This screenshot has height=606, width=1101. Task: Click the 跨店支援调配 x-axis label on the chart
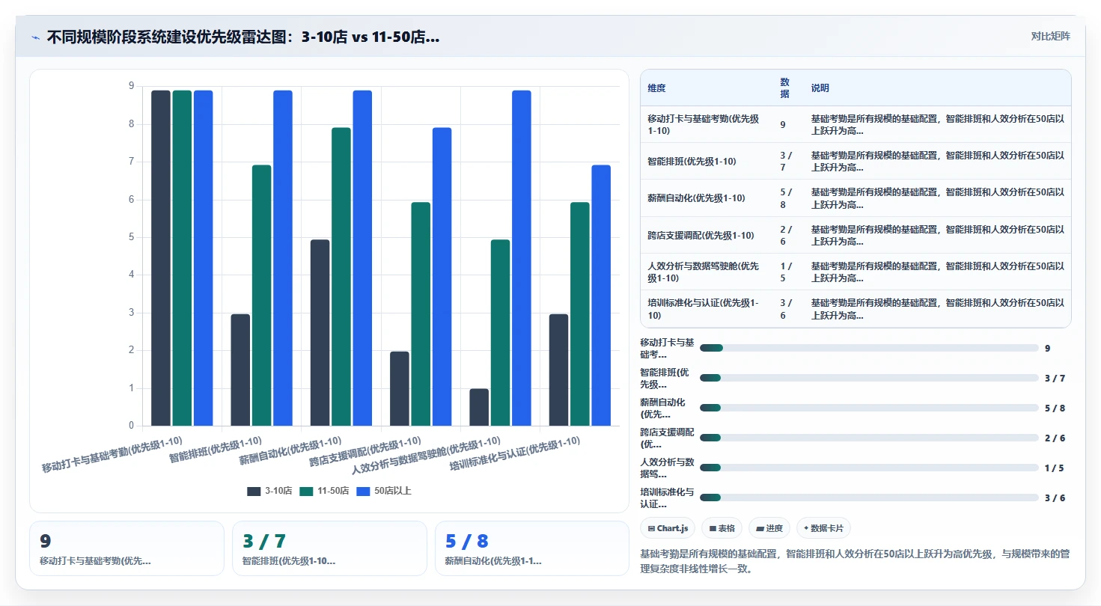(x=365, y=451)
